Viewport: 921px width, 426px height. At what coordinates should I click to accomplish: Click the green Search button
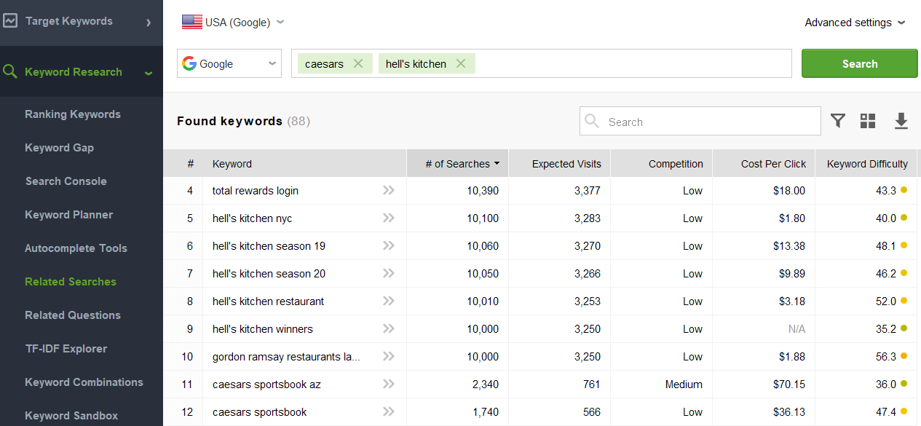859,63
